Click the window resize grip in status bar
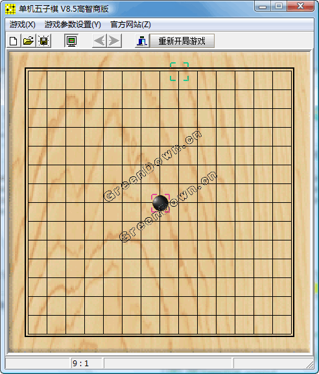The image size is (319, 374). 310,365
